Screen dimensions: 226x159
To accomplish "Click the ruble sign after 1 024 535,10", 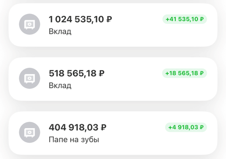I will 109,20.
